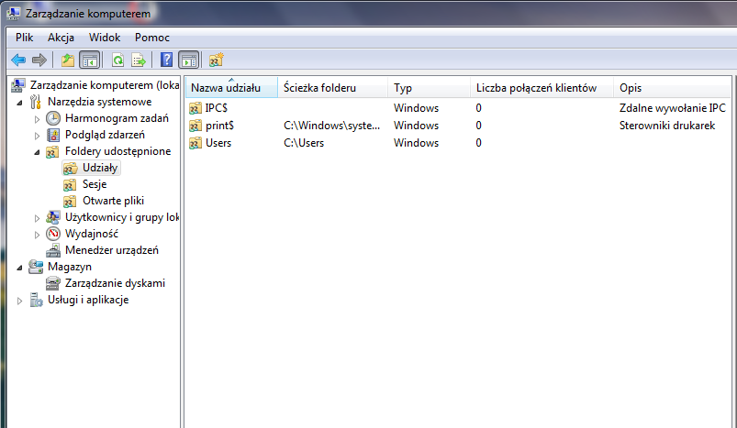The width and height of the screenshot is (737, 428).
Task: Click the Usługi i aplikacje icon
Action: click(36, 300)
